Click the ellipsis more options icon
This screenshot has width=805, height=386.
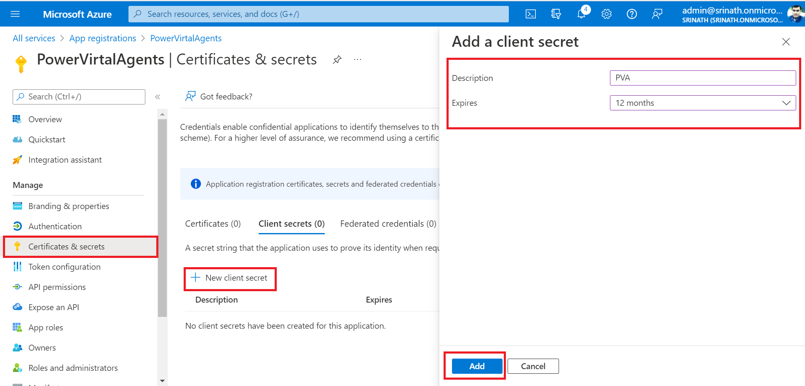click(358, 60)
